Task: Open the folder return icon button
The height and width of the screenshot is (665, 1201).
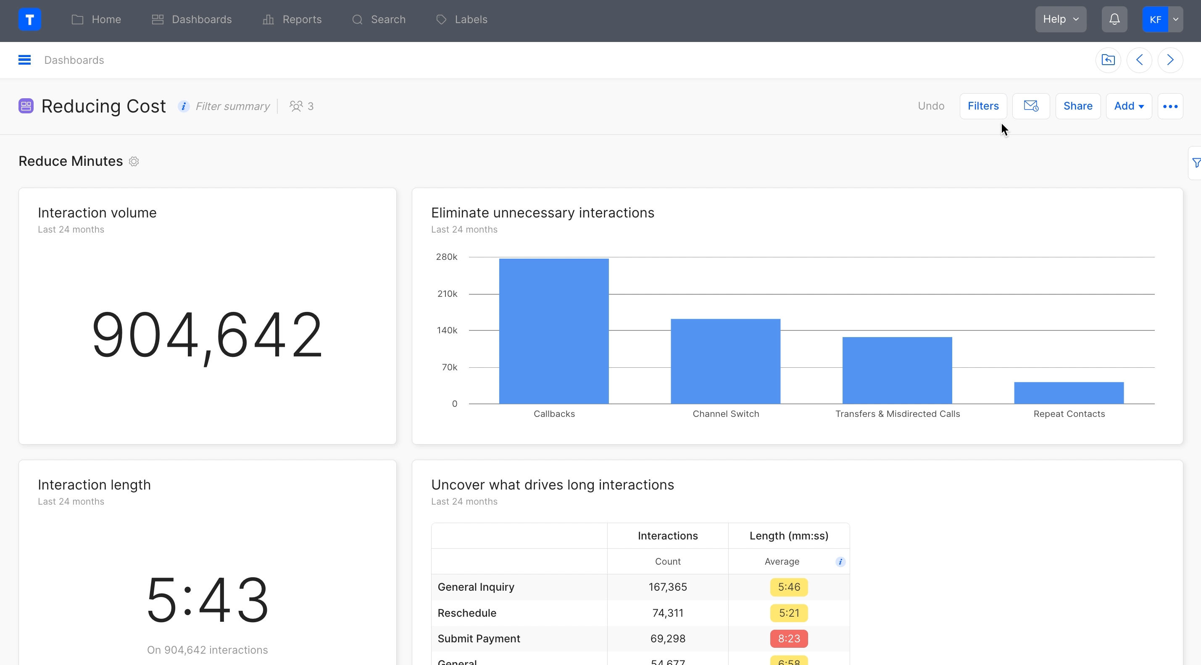Action: coord(1108,60)
